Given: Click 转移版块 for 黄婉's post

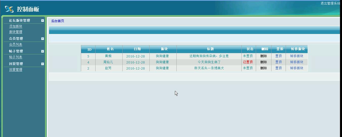Looking at the screenshot, I should coord(297,56).
